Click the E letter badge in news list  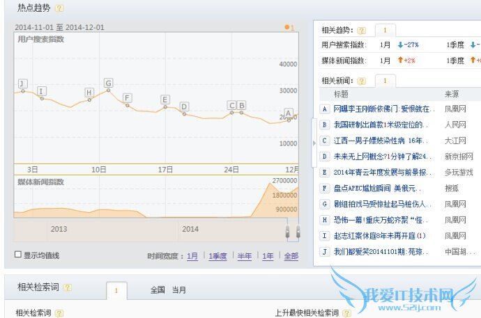tap(324, 173)
